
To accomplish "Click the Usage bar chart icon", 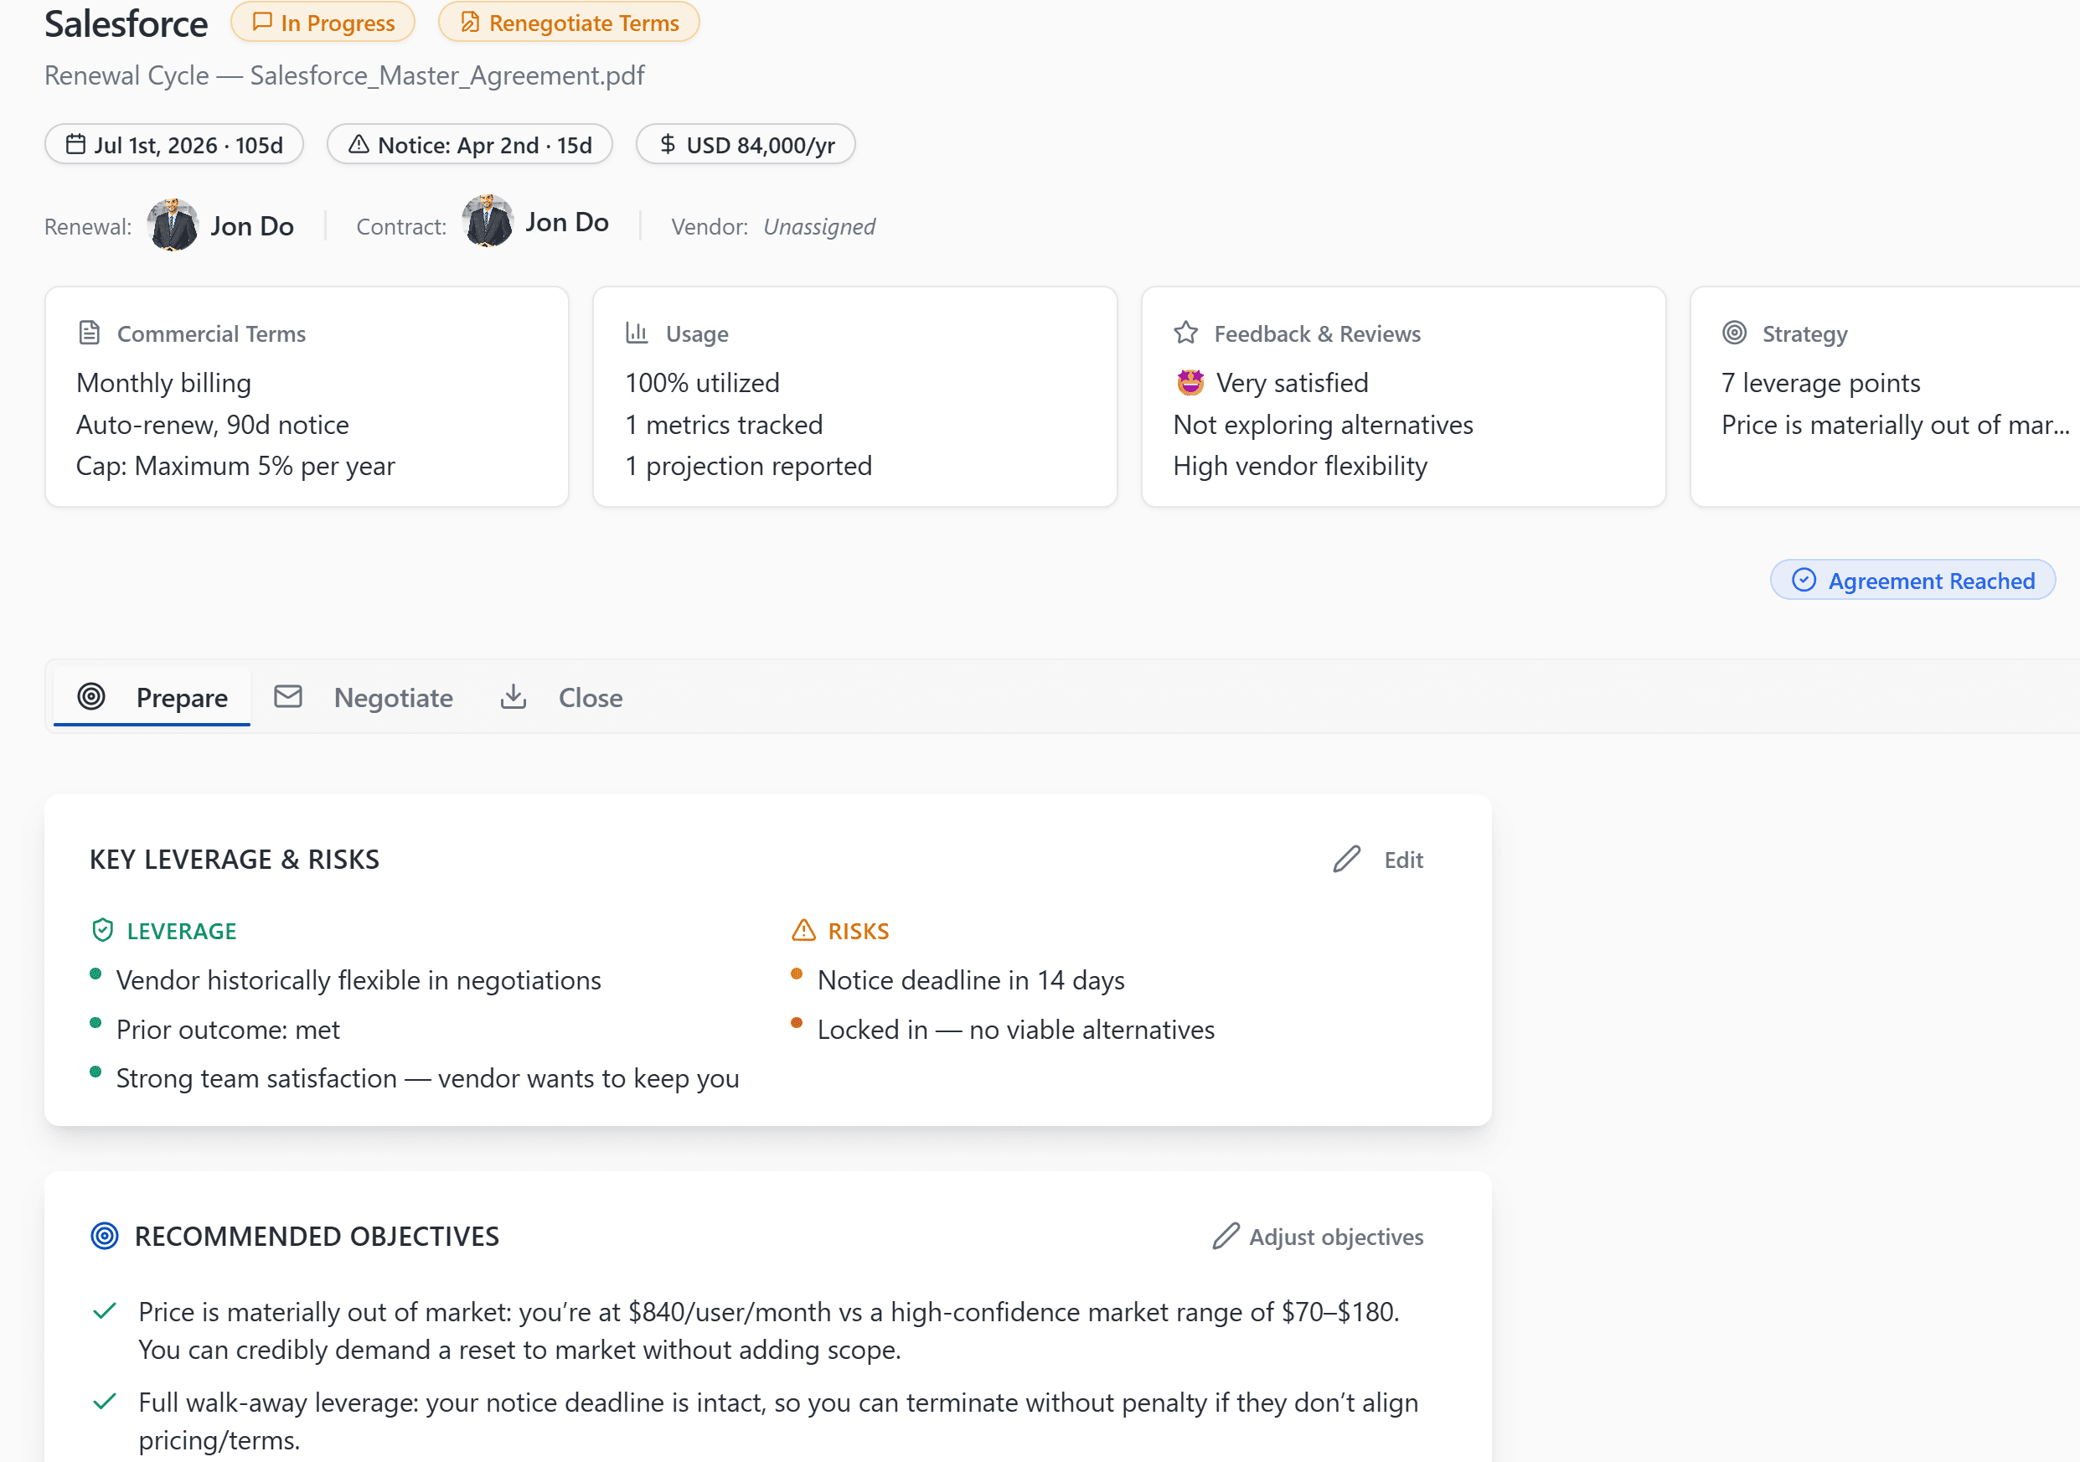I will tap(637, 333).
